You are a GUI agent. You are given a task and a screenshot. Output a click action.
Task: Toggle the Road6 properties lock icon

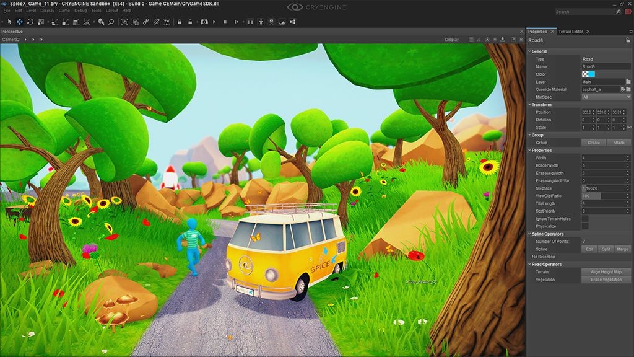(628, 40)
